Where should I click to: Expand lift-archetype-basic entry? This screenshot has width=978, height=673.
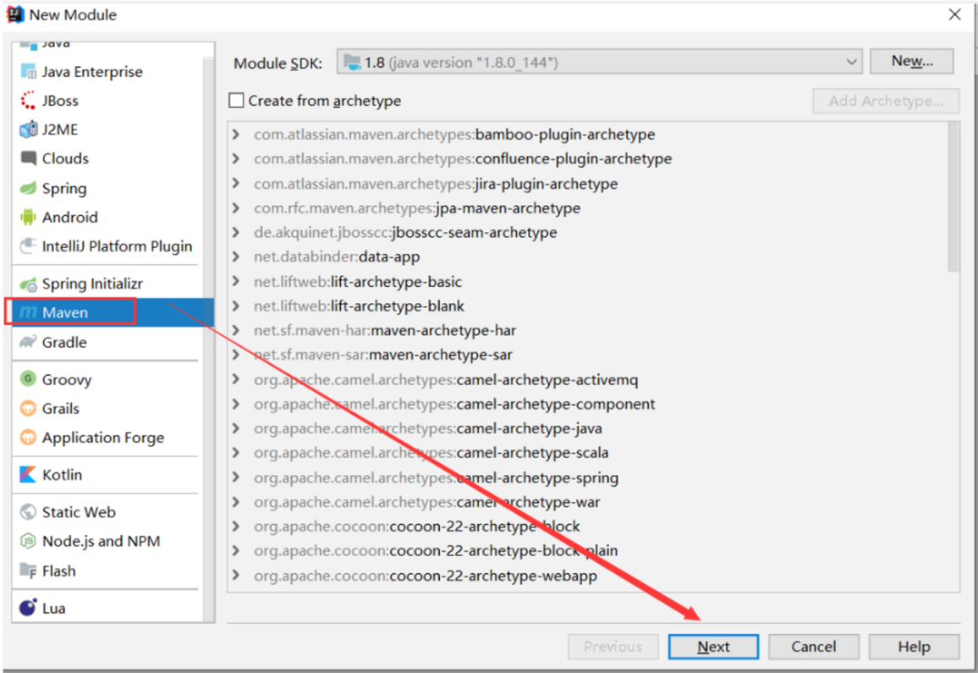(236, 281)
